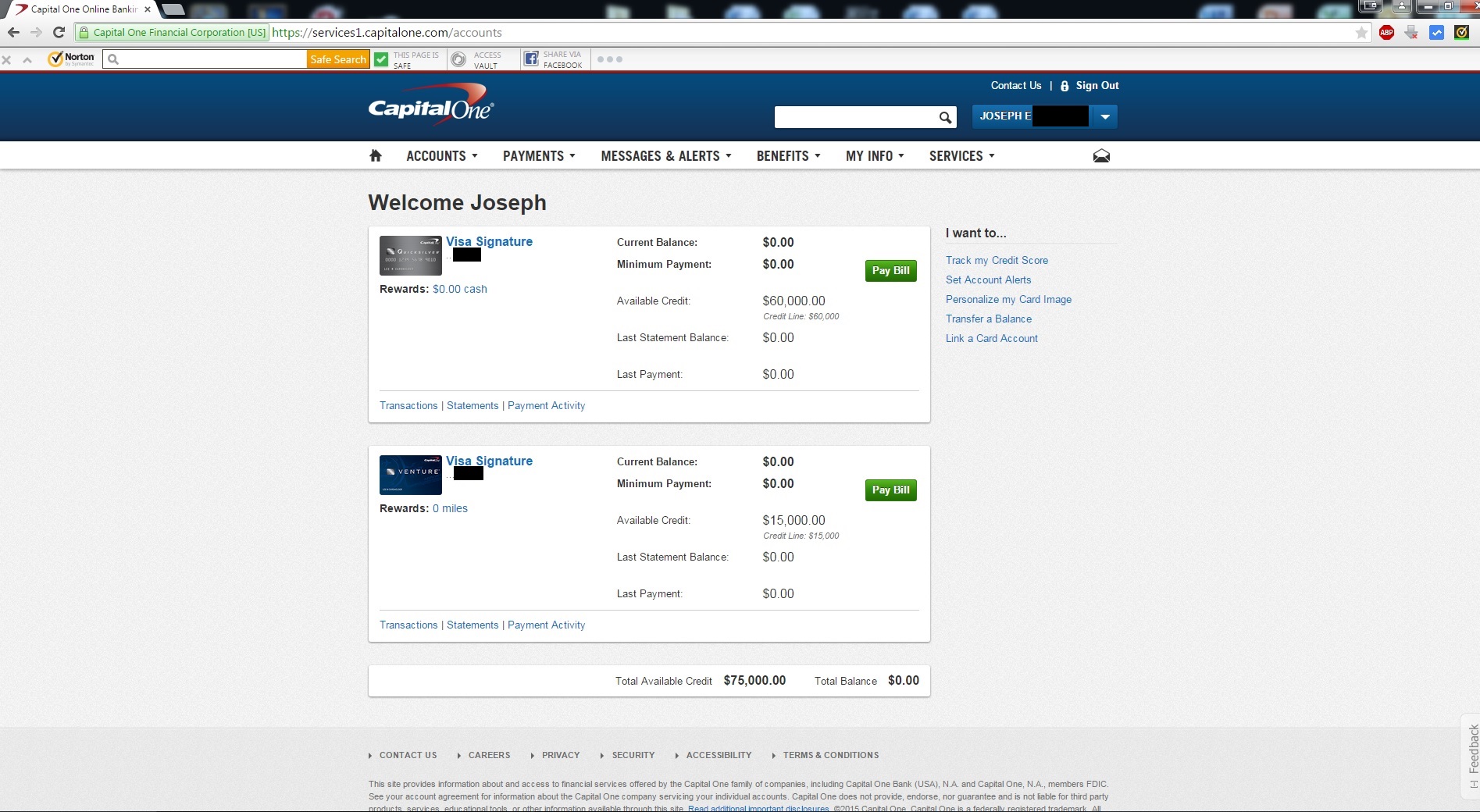This screenshot has height=812, width=1480.
Task: Click the Norton 'This page is safe' checkmark
Action: [381, 59]
